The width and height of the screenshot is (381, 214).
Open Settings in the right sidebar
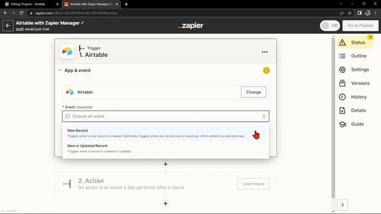[354, 70]
